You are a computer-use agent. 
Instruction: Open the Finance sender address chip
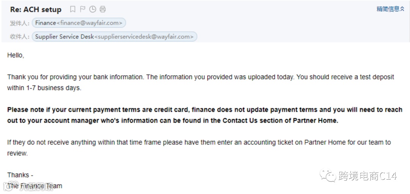[x=79, y=23]
